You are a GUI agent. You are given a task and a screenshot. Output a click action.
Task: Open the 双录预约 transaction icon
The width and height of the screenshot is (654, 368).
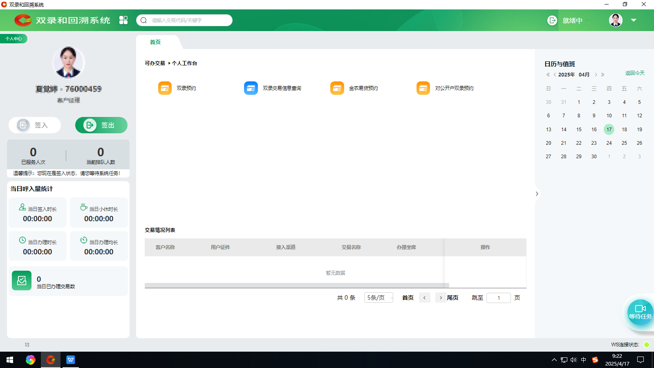tap(165, 88)
